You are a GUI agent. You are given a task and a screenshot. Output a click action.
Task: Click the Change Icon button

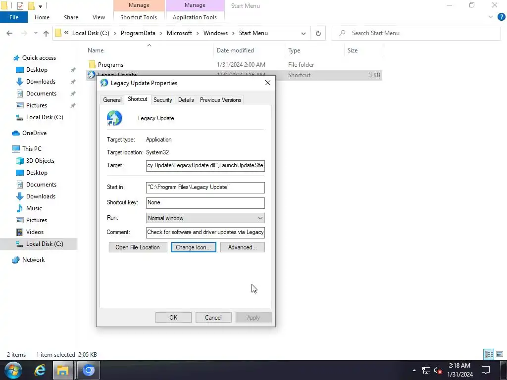pos(194,247)
